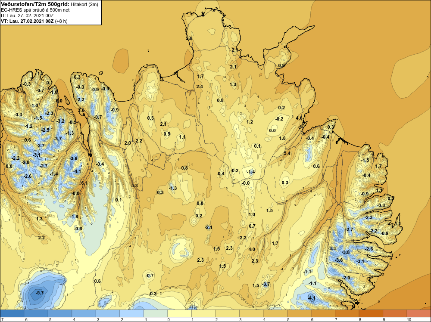
Task: Click the orange legend swatch between 7 and 8
Action: pyautogui.click(x=347, y=313)
